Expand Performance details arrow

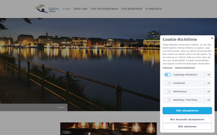click(208, 91)
